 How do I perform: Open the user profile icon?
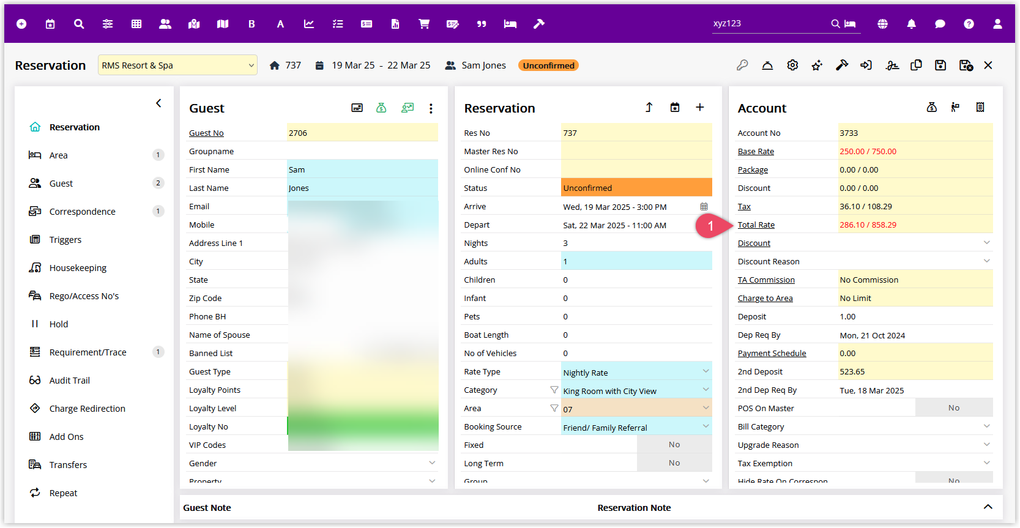pyautogui.click(x=998, y=24)
